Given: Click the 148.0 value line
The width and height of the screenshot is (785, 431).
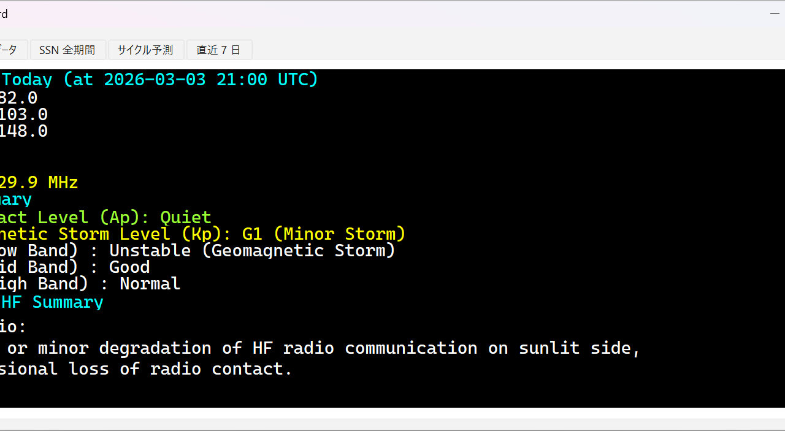Looking at the screenshot, I should (23, 131).
